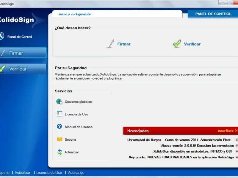Click the yellow envelope Soporte icon
The height and width of the screenshot is (178, 238).
(x=59, y=139)
